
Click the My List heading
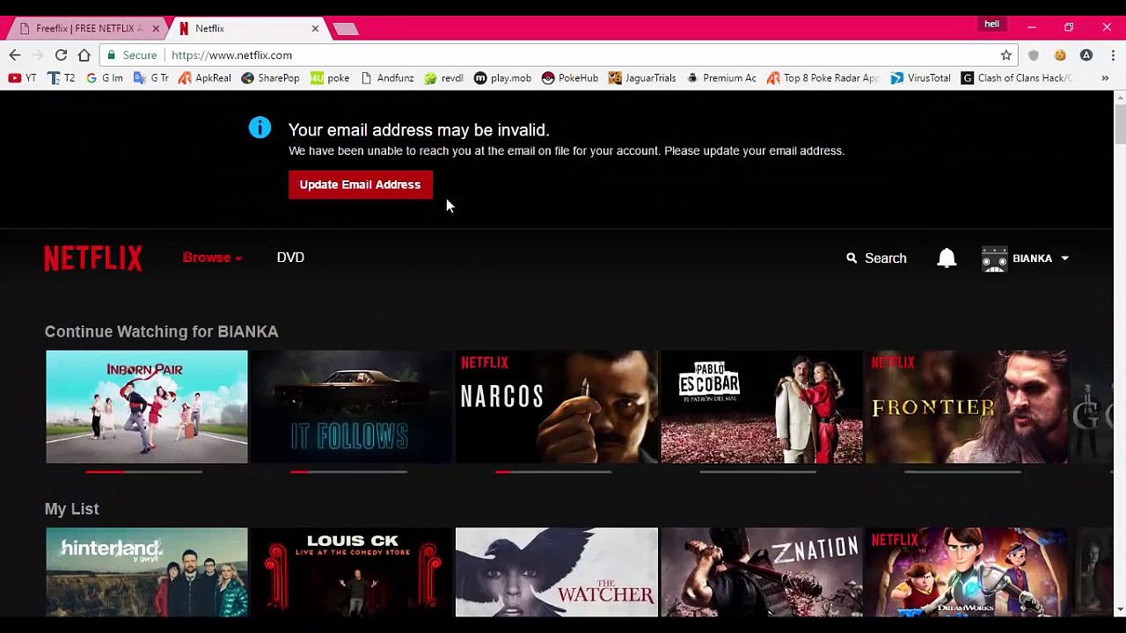tap(72, 509)
